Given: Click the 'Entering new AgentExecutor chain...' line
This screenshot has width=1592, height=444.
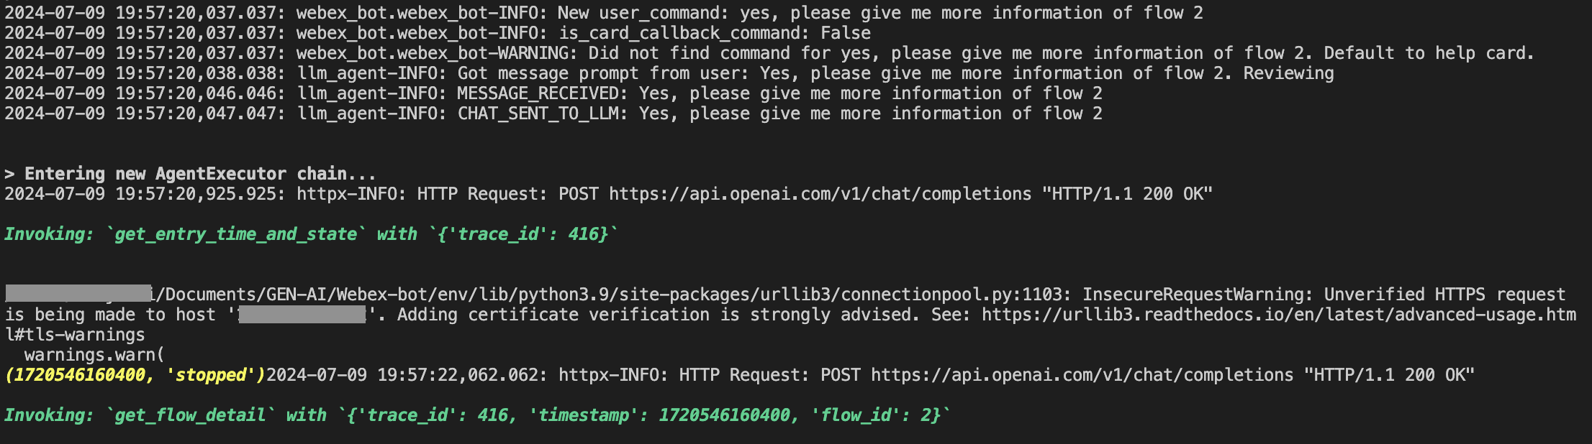Looking at the screenshot, I should coord(190,174).
